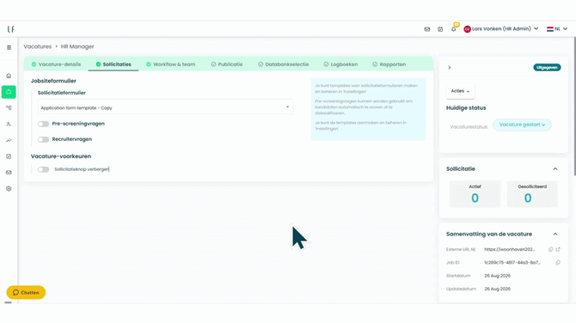
Task: Click the Lars Vonken avatar
Action: point(468,29)
